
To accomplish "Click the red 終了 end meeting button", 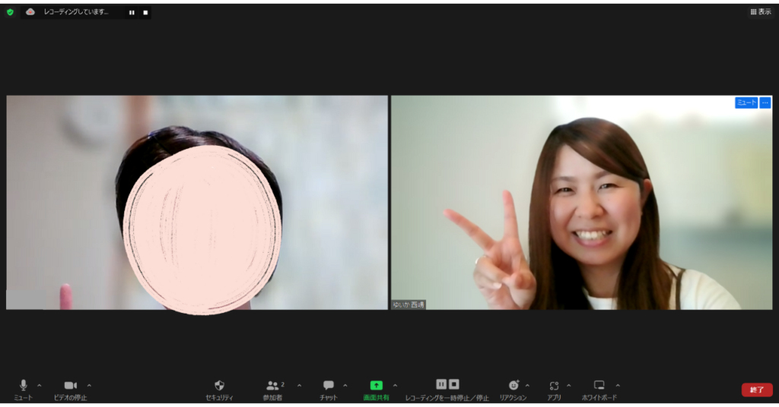I will pyautogui.click(x=756, y=390).
